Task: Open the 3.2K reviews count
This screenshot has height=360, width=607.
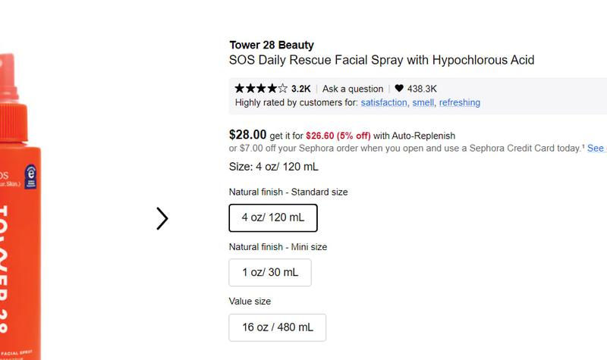Action: 300,89
